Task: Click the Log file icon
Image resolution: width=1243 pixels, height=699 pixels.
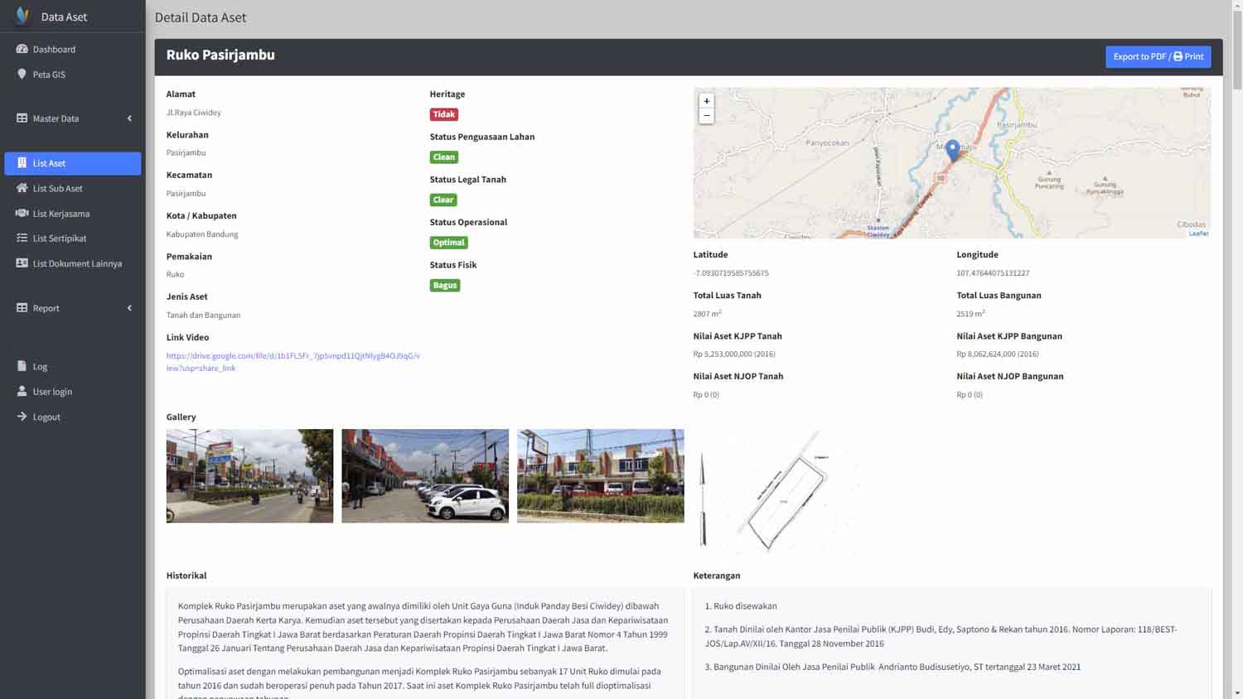Action: click(x=22, y=366)
